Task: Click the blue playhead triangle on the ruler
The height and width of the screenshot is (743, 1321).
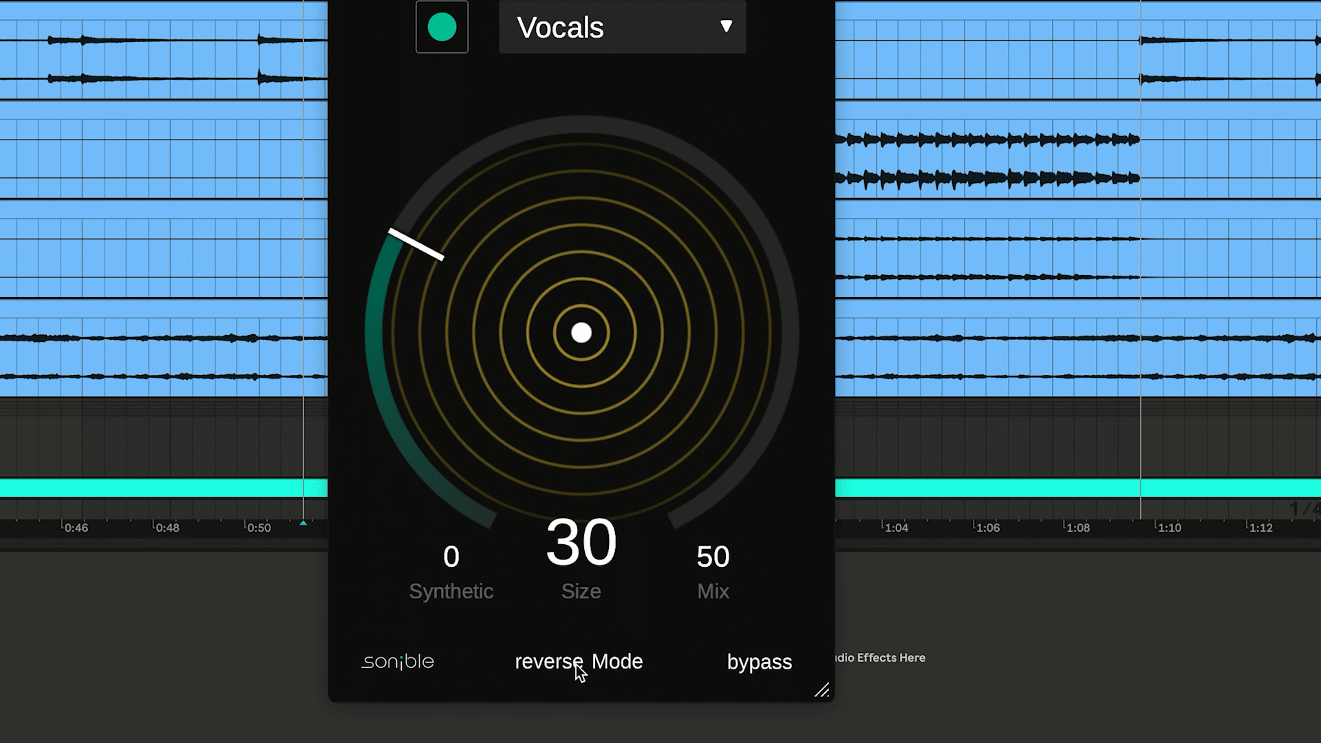Action: coord(303,523)
